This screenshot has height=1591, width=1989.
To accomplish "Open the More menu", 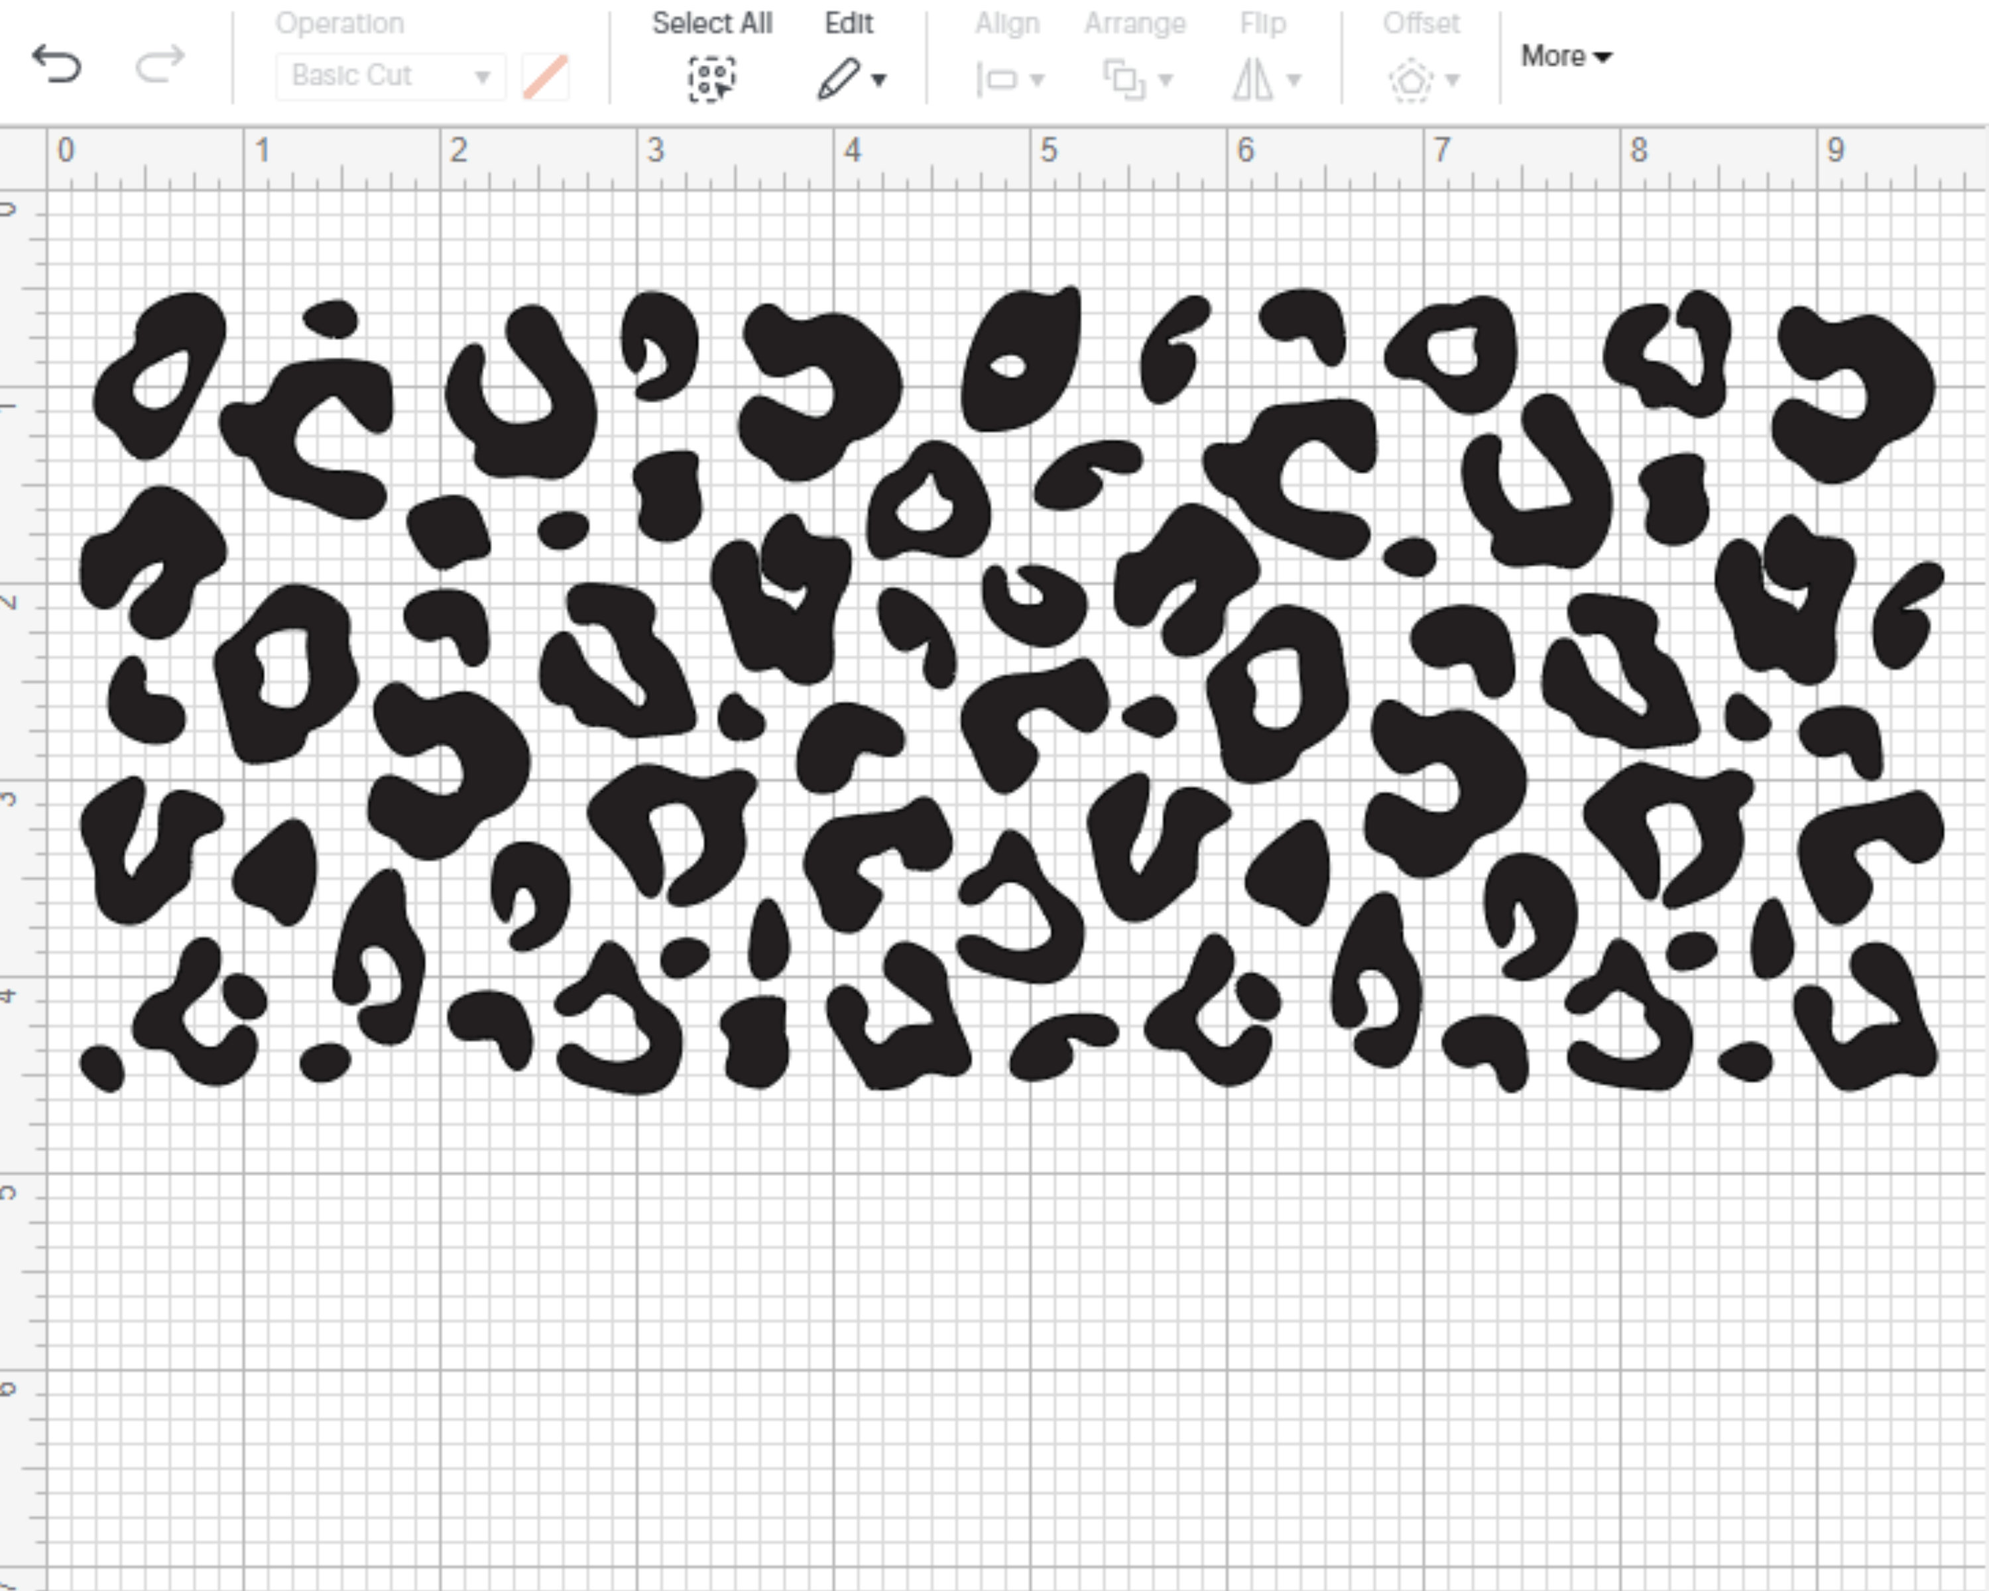I will click(1565, 56).
